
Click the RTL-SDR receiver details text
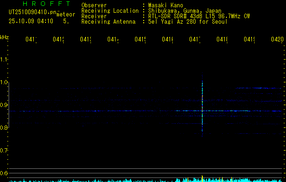[199, 16]
